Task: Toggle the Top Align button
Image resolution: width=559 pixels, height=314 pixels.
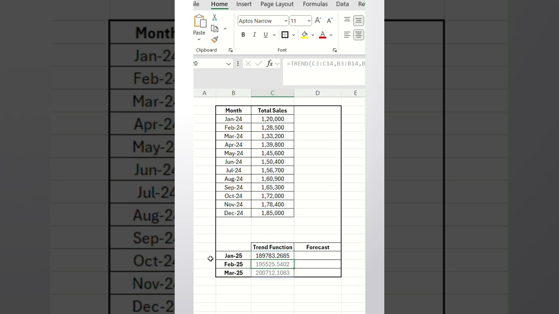Action: 347,20
